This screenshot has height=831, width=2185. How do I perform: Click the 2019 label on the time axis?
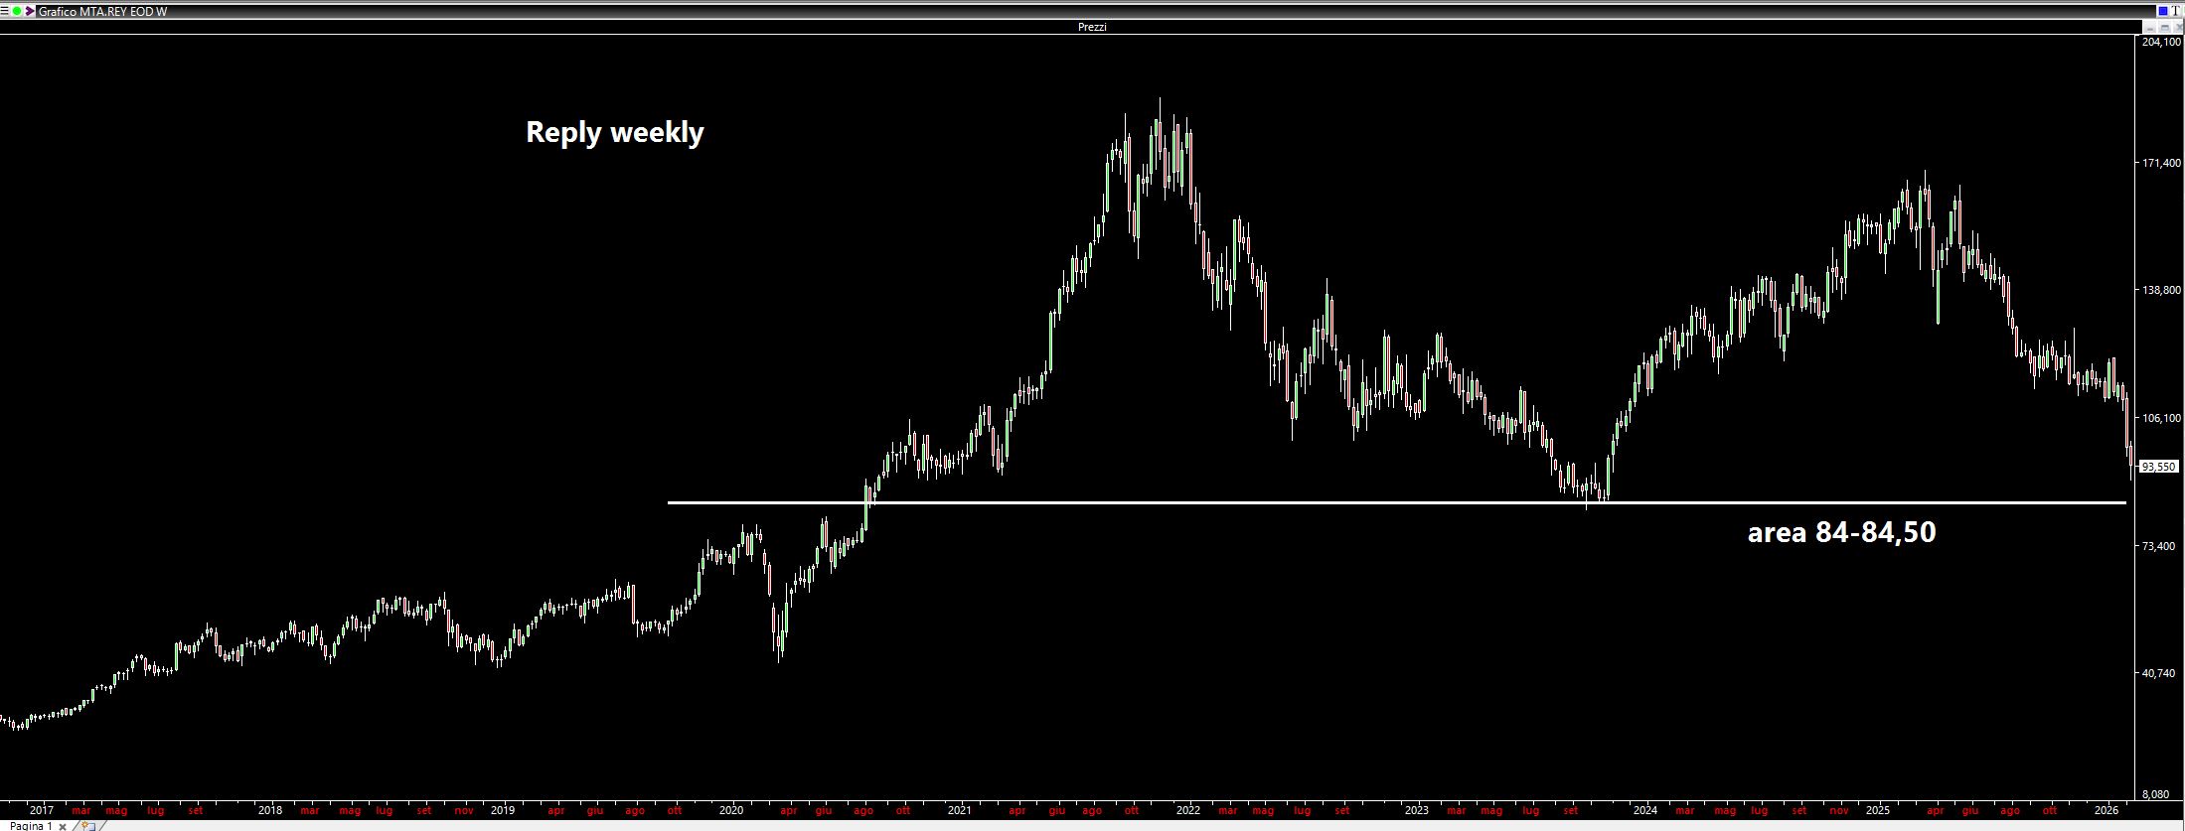pyautogui.click(x=503, y=810)
